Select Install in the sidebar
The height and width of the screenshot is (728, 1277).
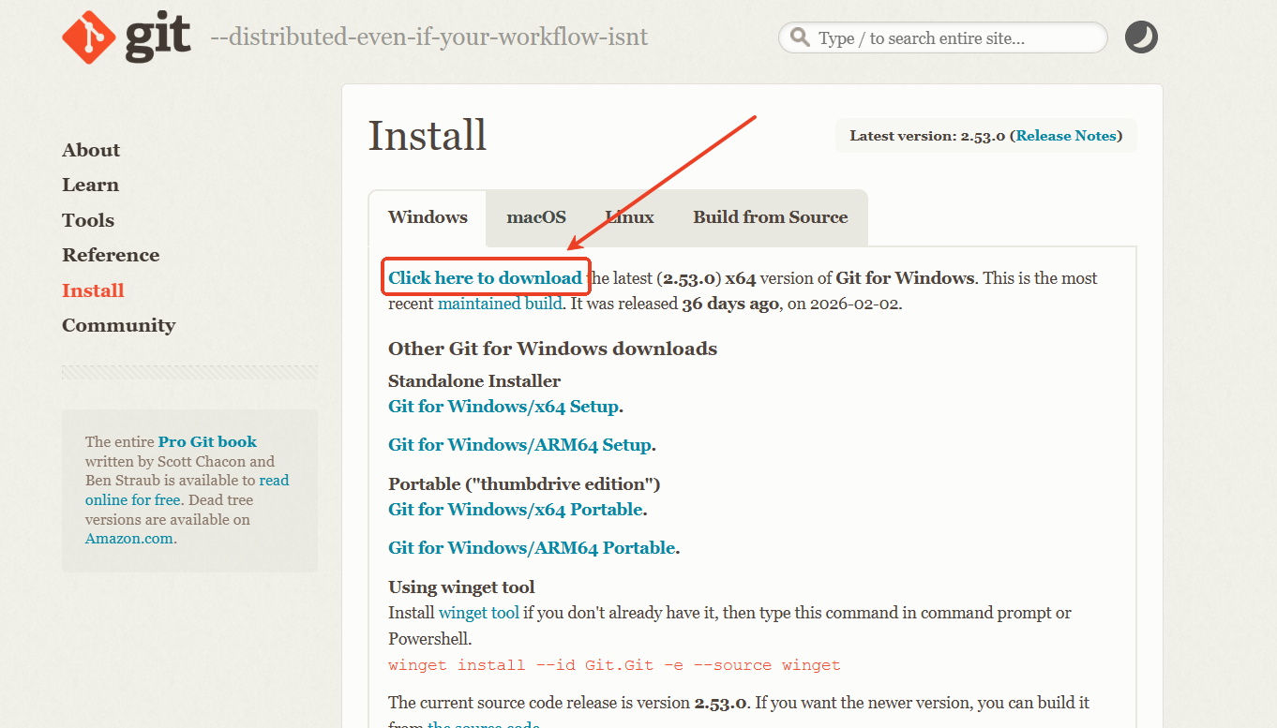click(93, 290)
